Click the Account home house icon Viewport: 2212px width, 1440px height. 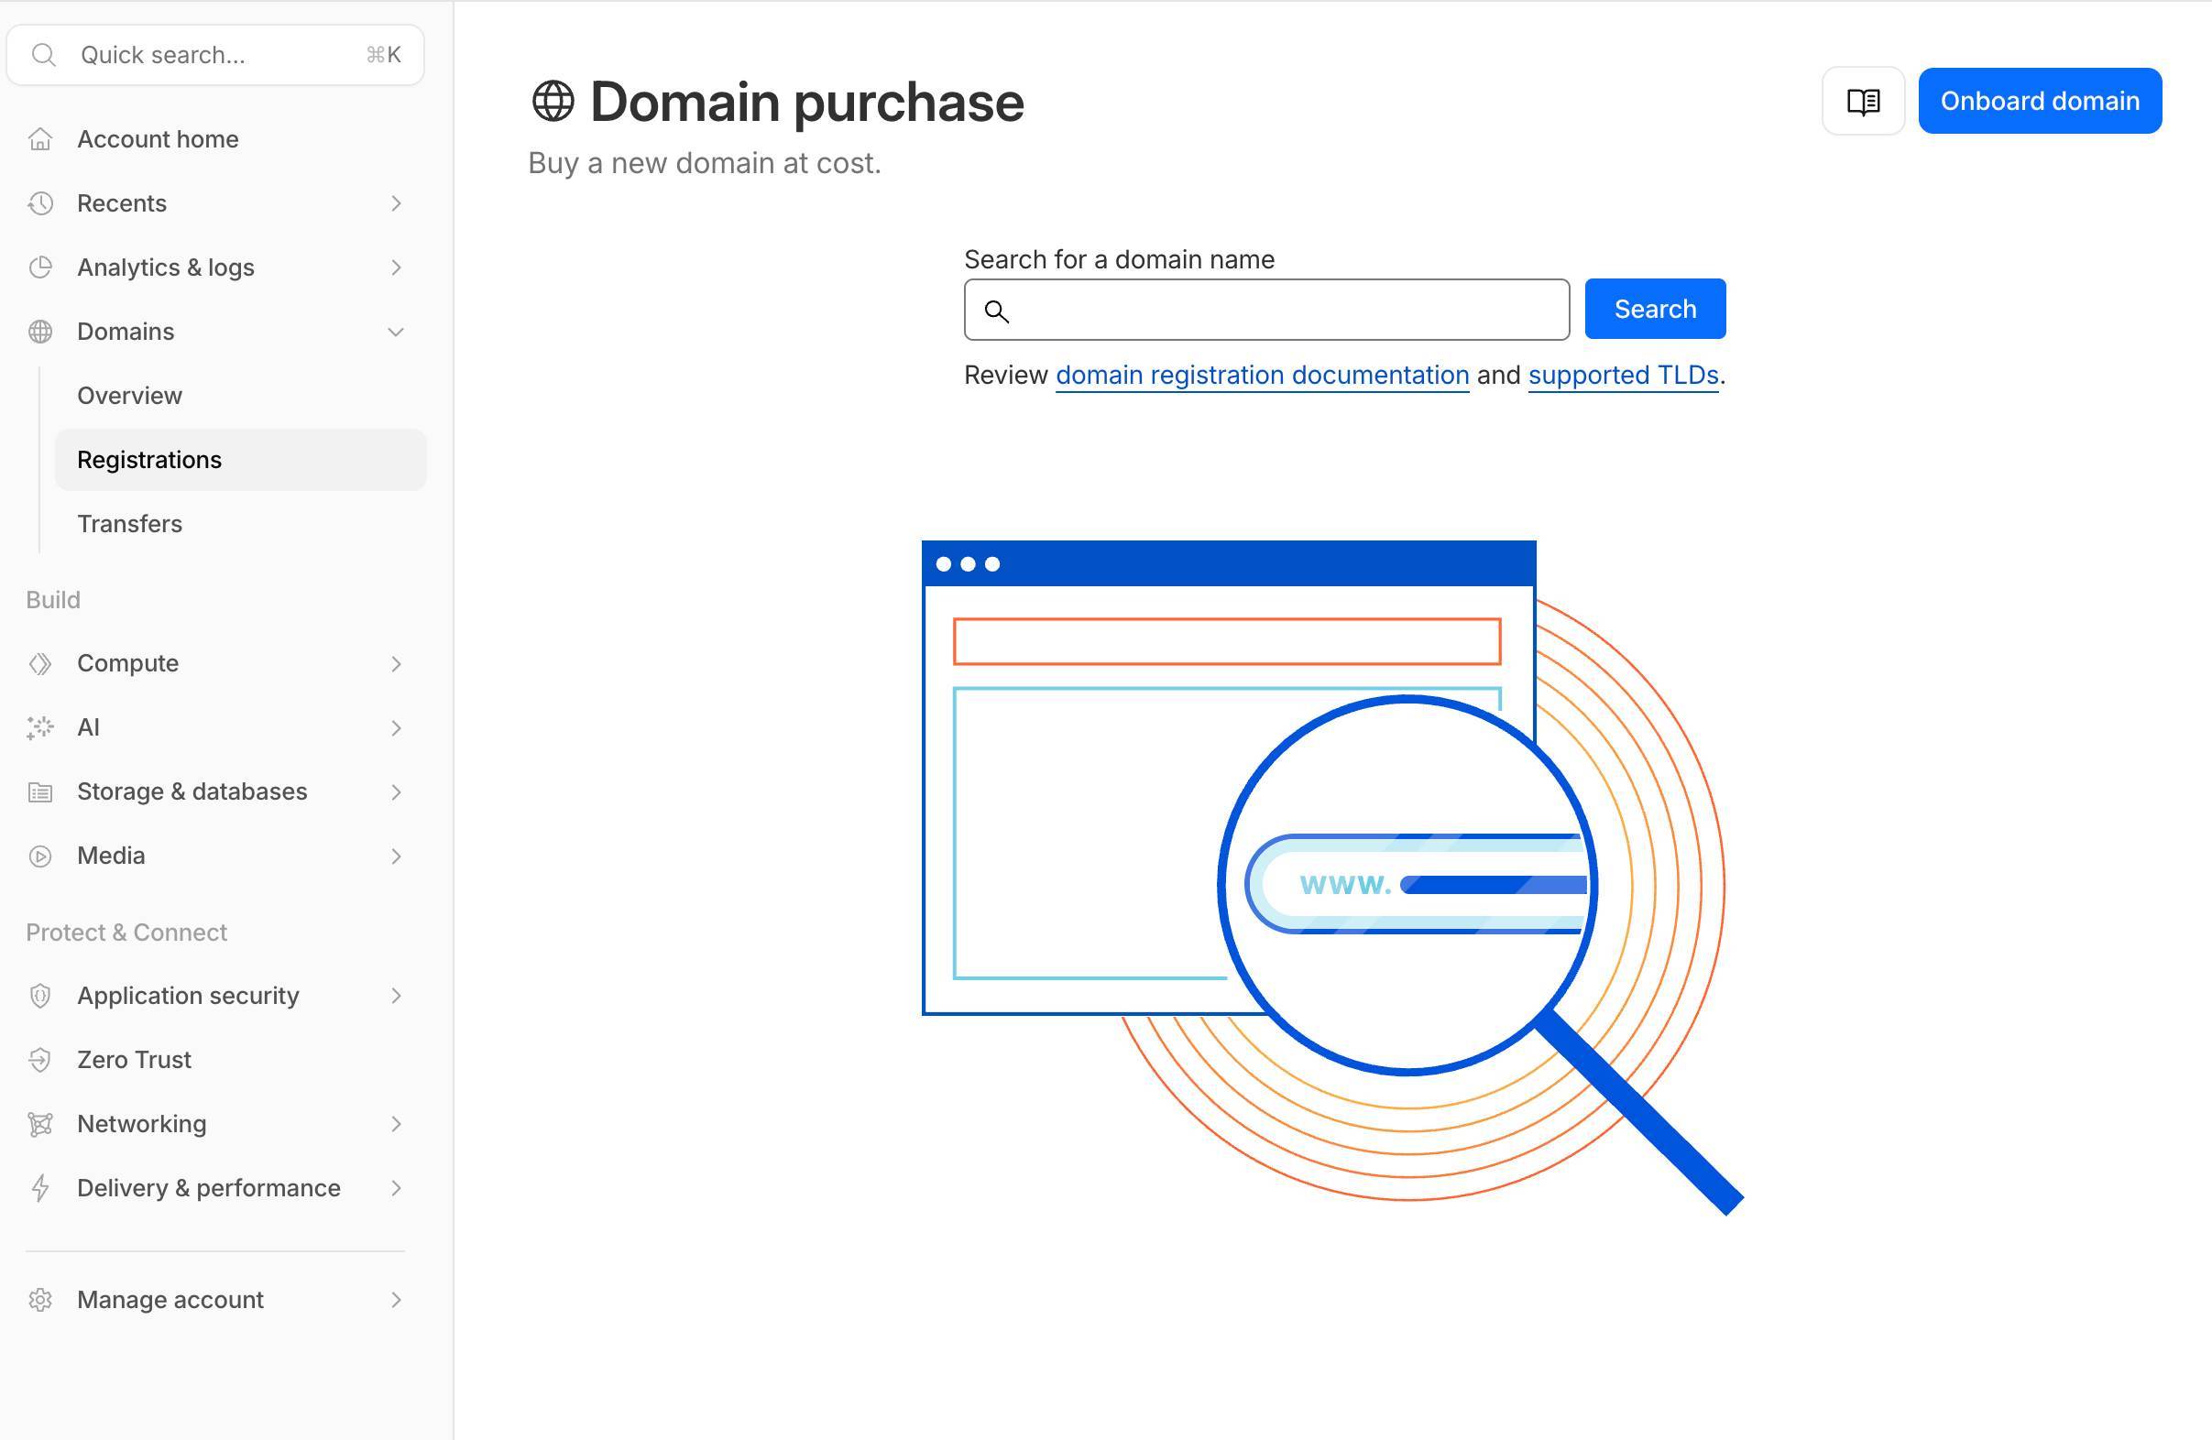[40, 139]
